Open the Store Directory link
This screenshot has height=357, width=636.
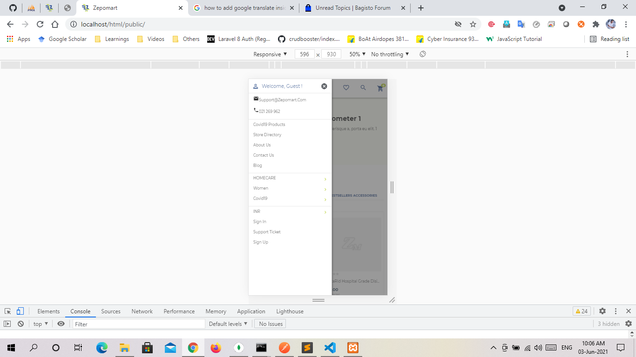(x=267, y=135)
